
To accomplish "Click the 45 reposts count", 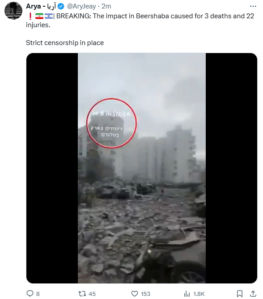I will tap(92, 294).
